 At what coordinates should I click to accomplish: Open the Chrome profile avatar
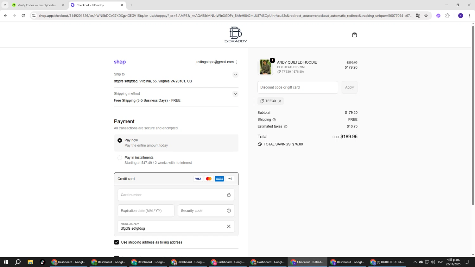(x=461, y=16)
